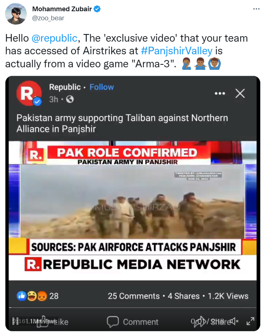Click the @republic mention link
266x334 pixels.
click(54, 38)
